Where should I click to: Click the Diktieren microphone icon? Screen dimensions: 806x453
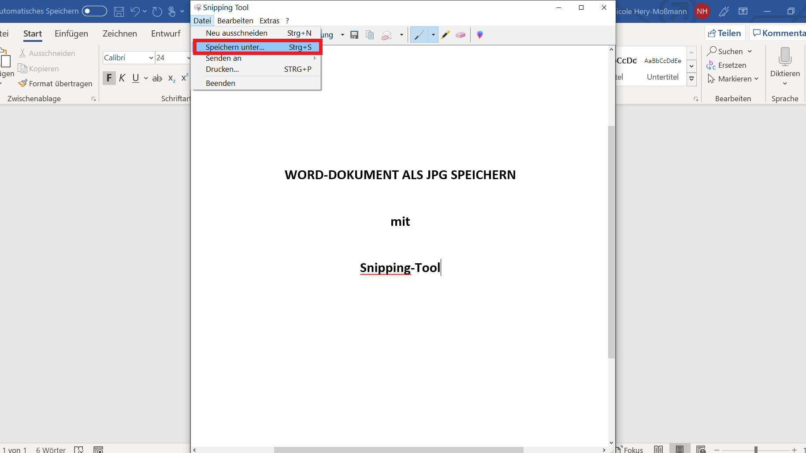point(785,57)
